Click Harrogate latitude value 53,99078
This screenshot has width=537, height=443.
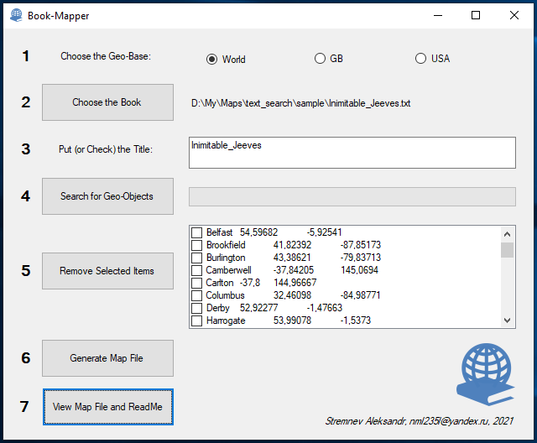[x=292, y=321]
